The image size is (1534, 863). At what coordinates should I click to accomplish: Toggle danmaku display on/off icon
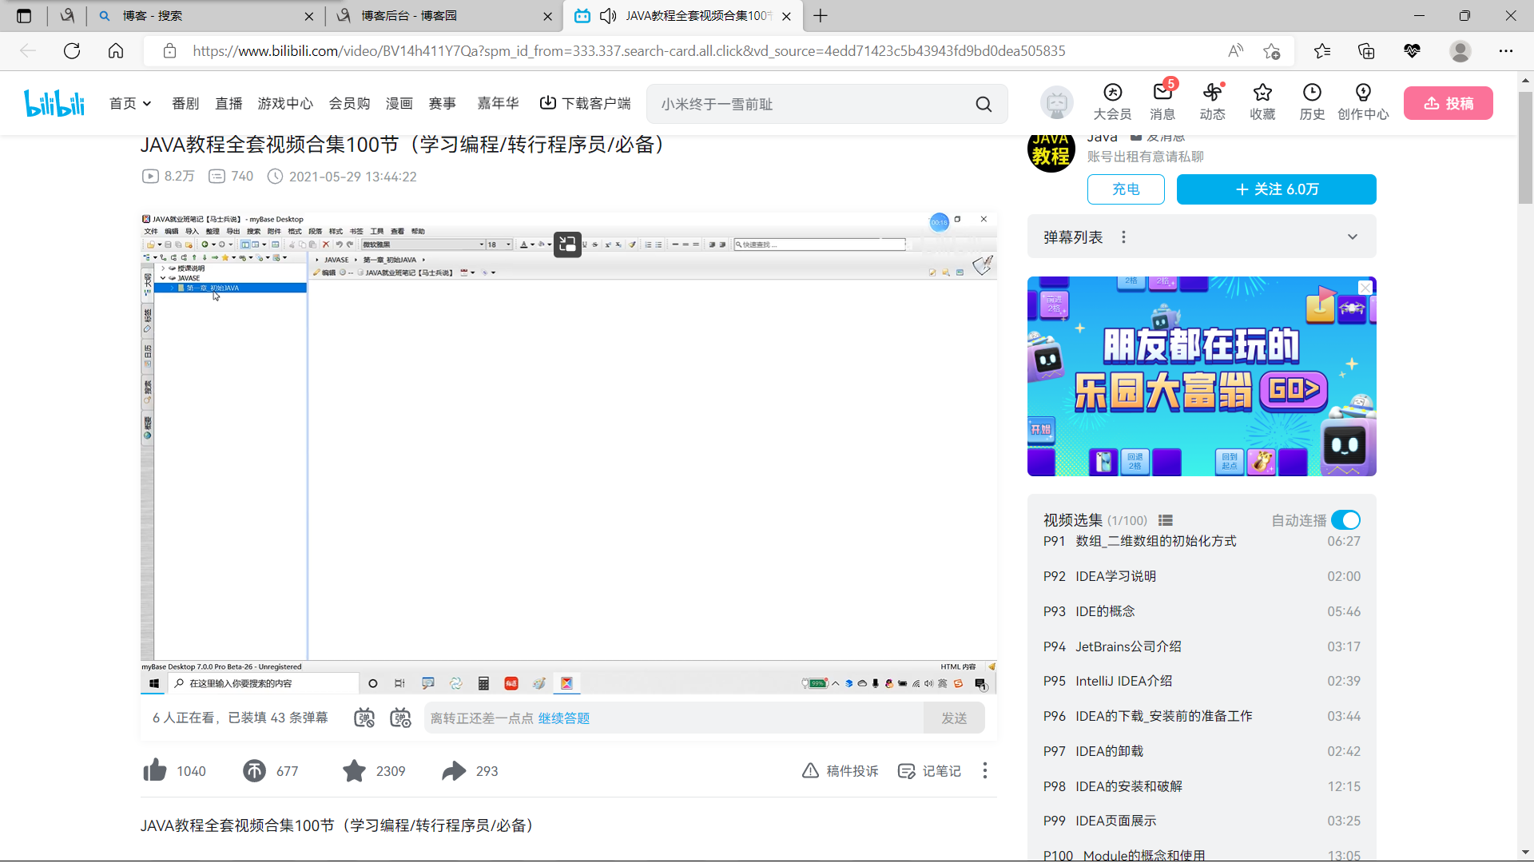364,718
